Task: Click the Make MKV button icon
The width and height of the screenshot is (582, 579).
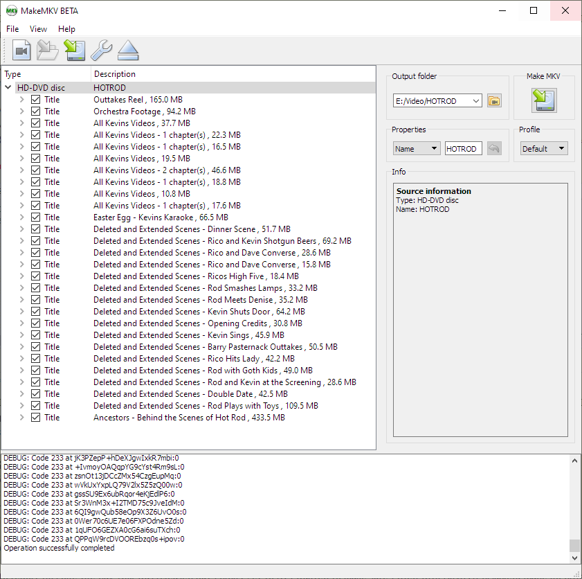Action: point(544,101)
